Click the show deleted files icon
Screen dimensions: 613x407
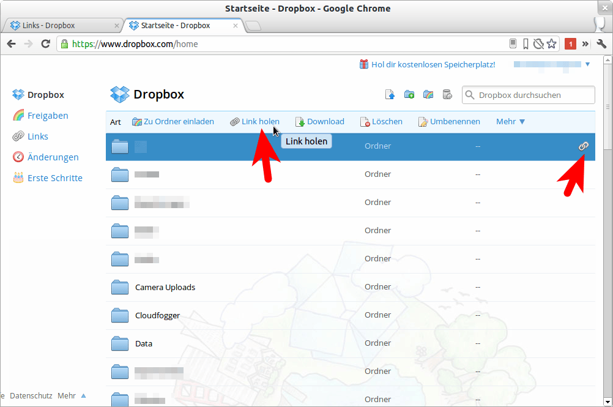447,95
